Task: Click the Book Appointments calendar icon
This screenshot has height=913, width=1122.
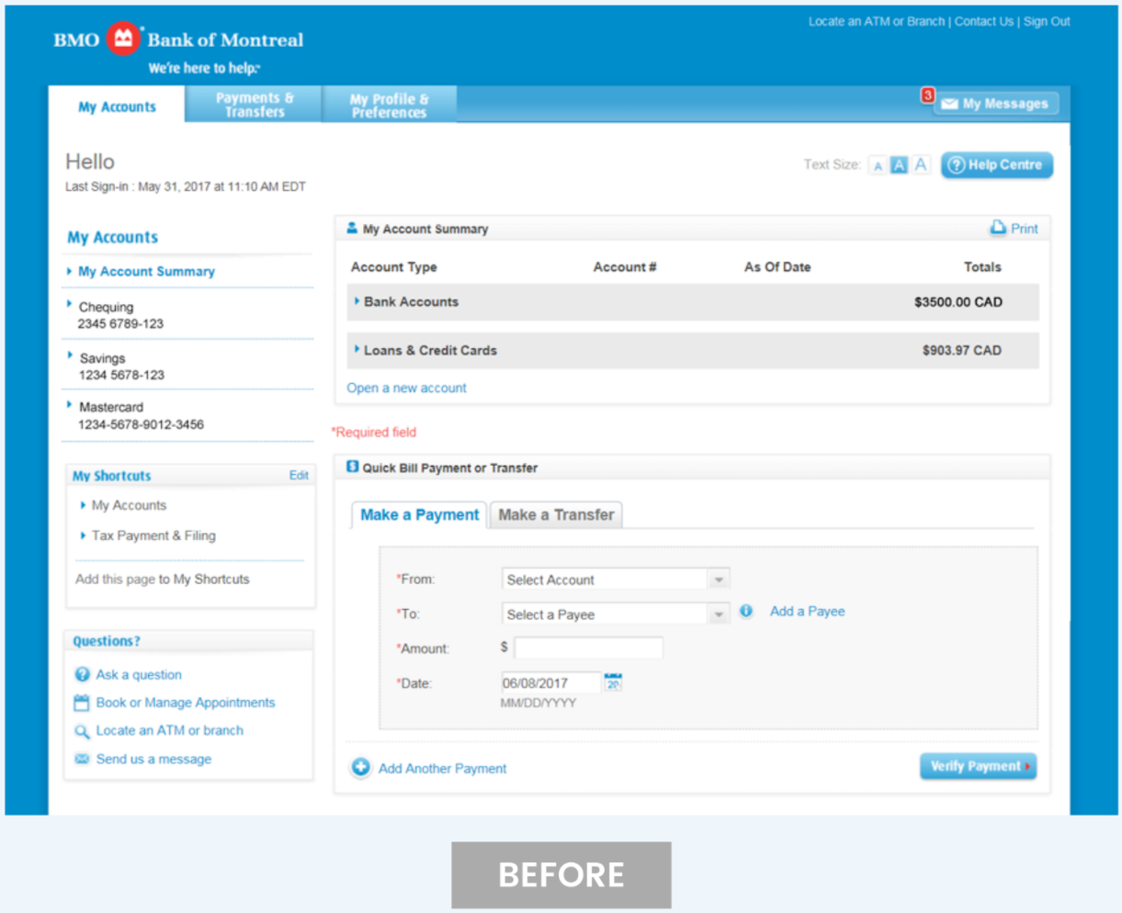Action: click(x=82, y=703)
